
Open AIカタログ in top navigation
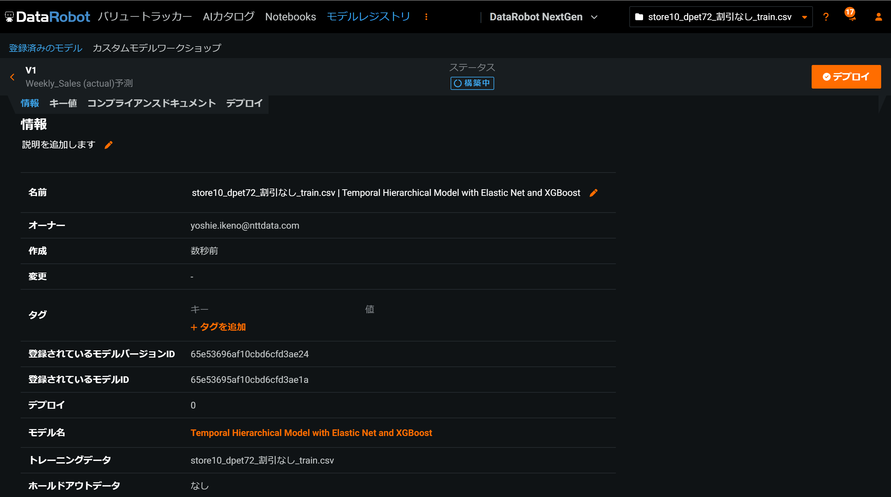click(228, 17)
